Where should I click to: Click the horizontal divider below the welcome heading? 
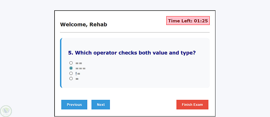point(135,32)
